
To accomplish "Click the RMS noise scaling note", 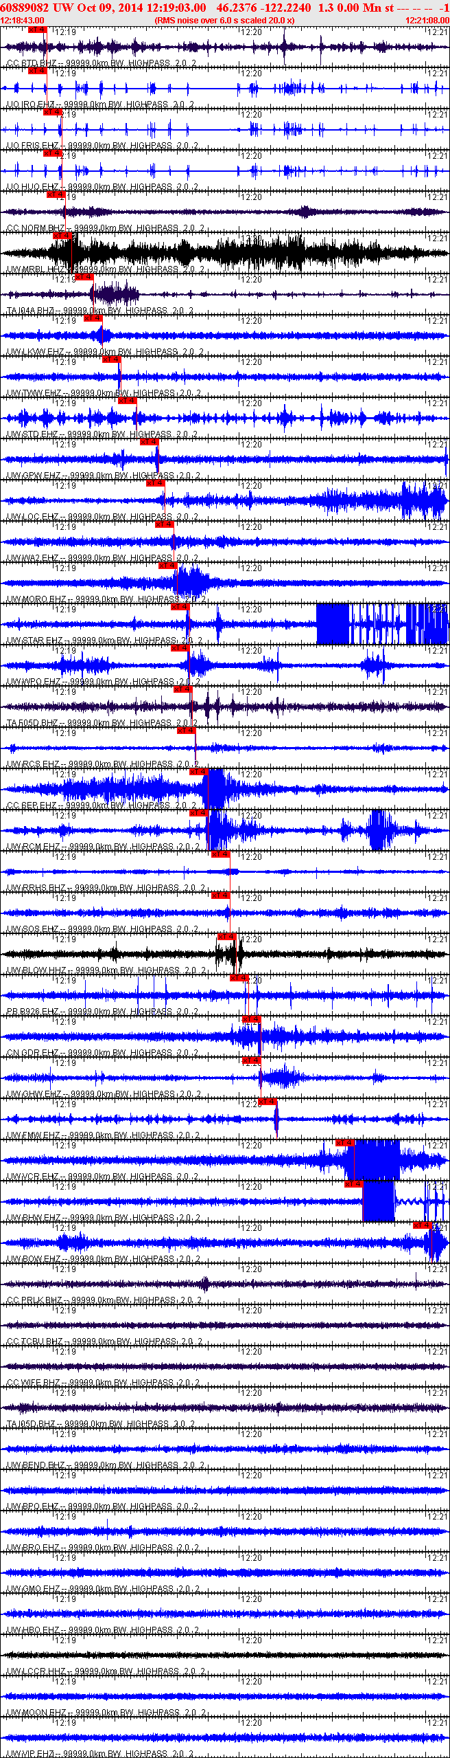I will [x=225, y=21].
